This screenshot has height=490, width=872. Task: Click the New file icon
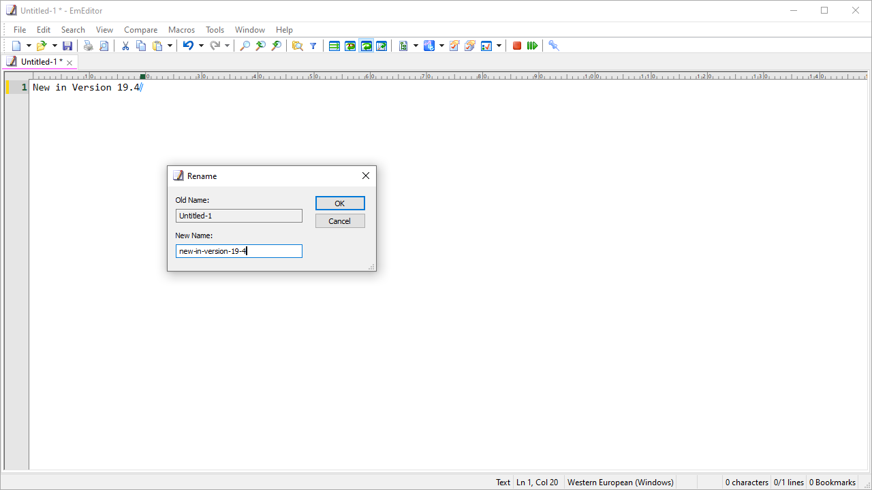[x=17, y=46]
